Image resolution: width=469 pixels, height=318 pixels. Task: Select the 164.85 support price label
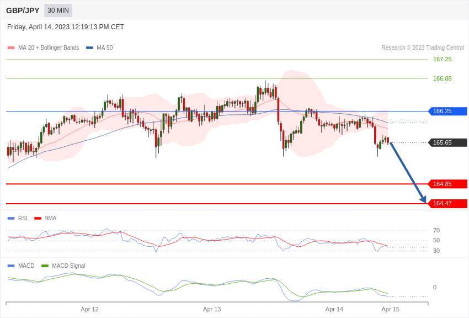click(x=448, y=184)
